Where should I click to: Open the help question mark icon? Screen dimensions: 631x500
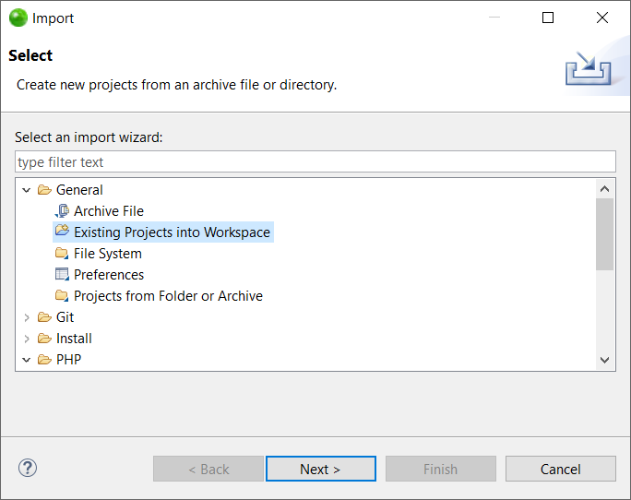click(28, 468)
